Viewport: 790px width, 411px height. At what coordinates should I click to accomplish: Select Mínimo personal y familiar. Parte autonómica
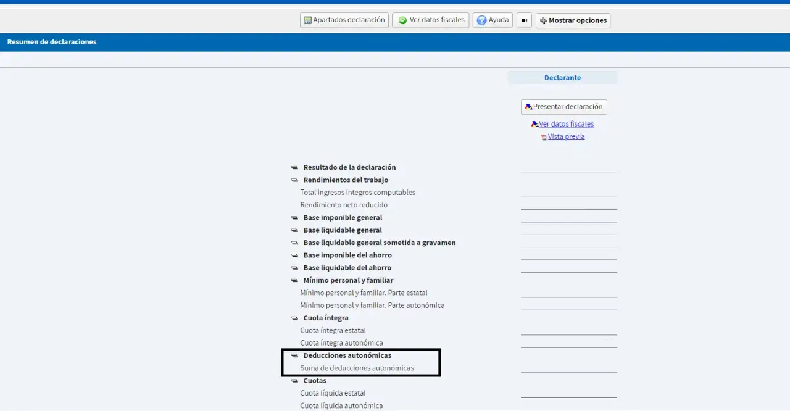372,305
